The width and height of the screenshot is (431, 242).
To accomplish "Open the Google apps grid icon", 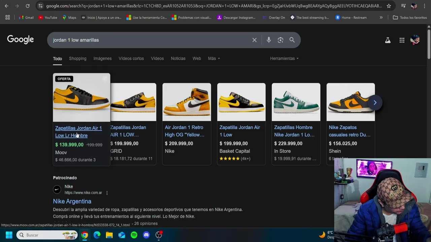I will tap(402, 40).
